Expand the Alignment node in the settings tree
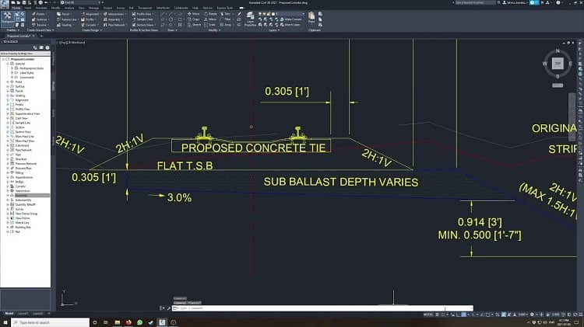Image resolution: width=584 pixels, height=327 pixels. (x=8, y=100)
